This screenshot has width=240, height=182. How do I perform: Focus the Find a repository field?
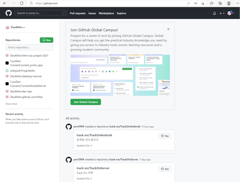29,47
